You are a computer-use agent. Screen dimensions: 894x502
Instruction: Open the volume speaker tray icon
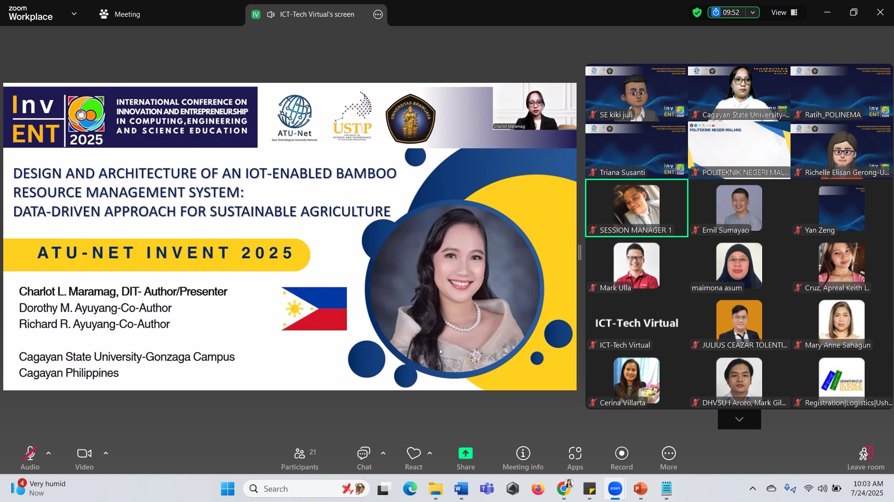coord(823,489)
